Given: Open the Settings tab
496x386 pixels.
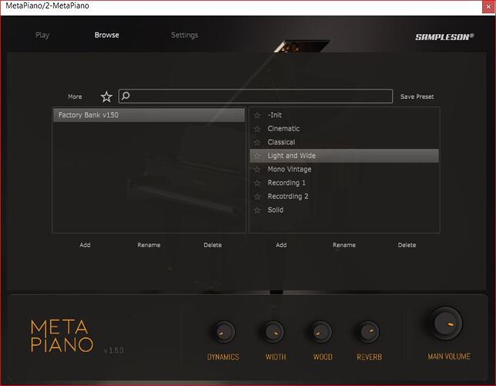Looking at the screenshot, I should (x=184, y=36).
